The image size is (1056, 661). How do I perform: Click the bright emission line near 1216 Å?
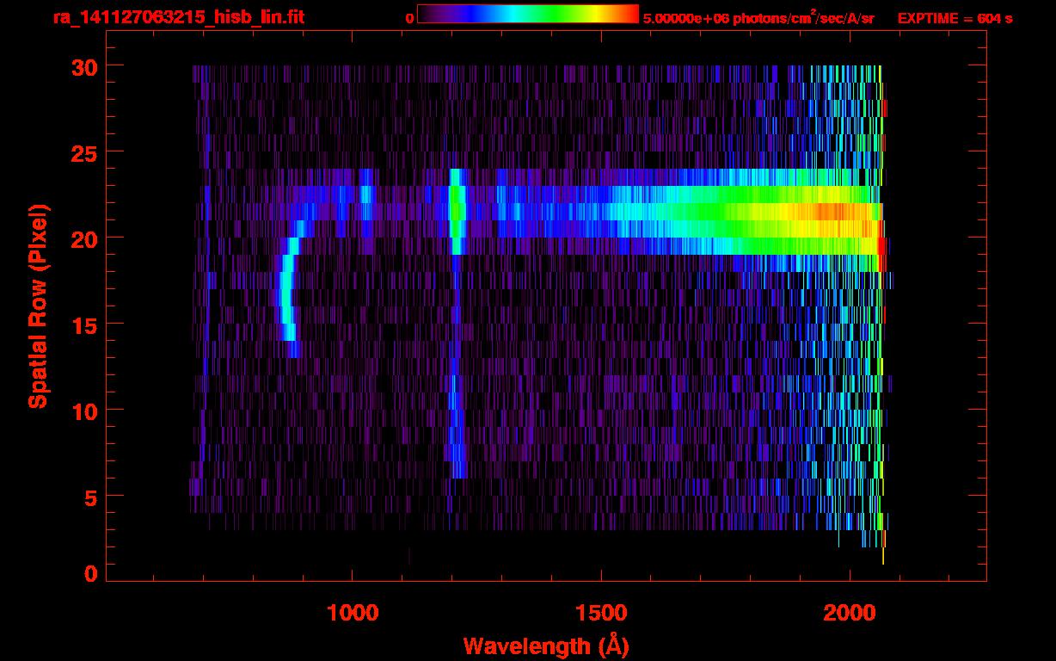coord(457,212)
